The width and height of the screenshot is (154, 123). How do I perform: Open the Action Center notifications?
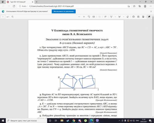tap(150, 121)
